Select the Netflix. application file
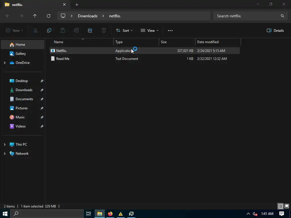Viewport: 291px width, 218px height. tap(145, 51)
